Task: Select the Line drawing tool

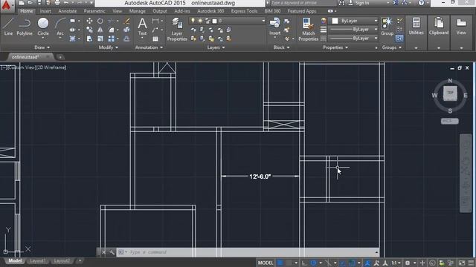Action: (8, 27)
